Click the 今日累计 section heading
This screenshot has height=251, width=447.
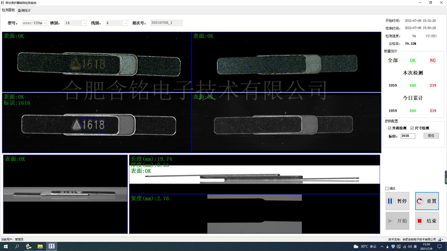[x=412, y=98]
